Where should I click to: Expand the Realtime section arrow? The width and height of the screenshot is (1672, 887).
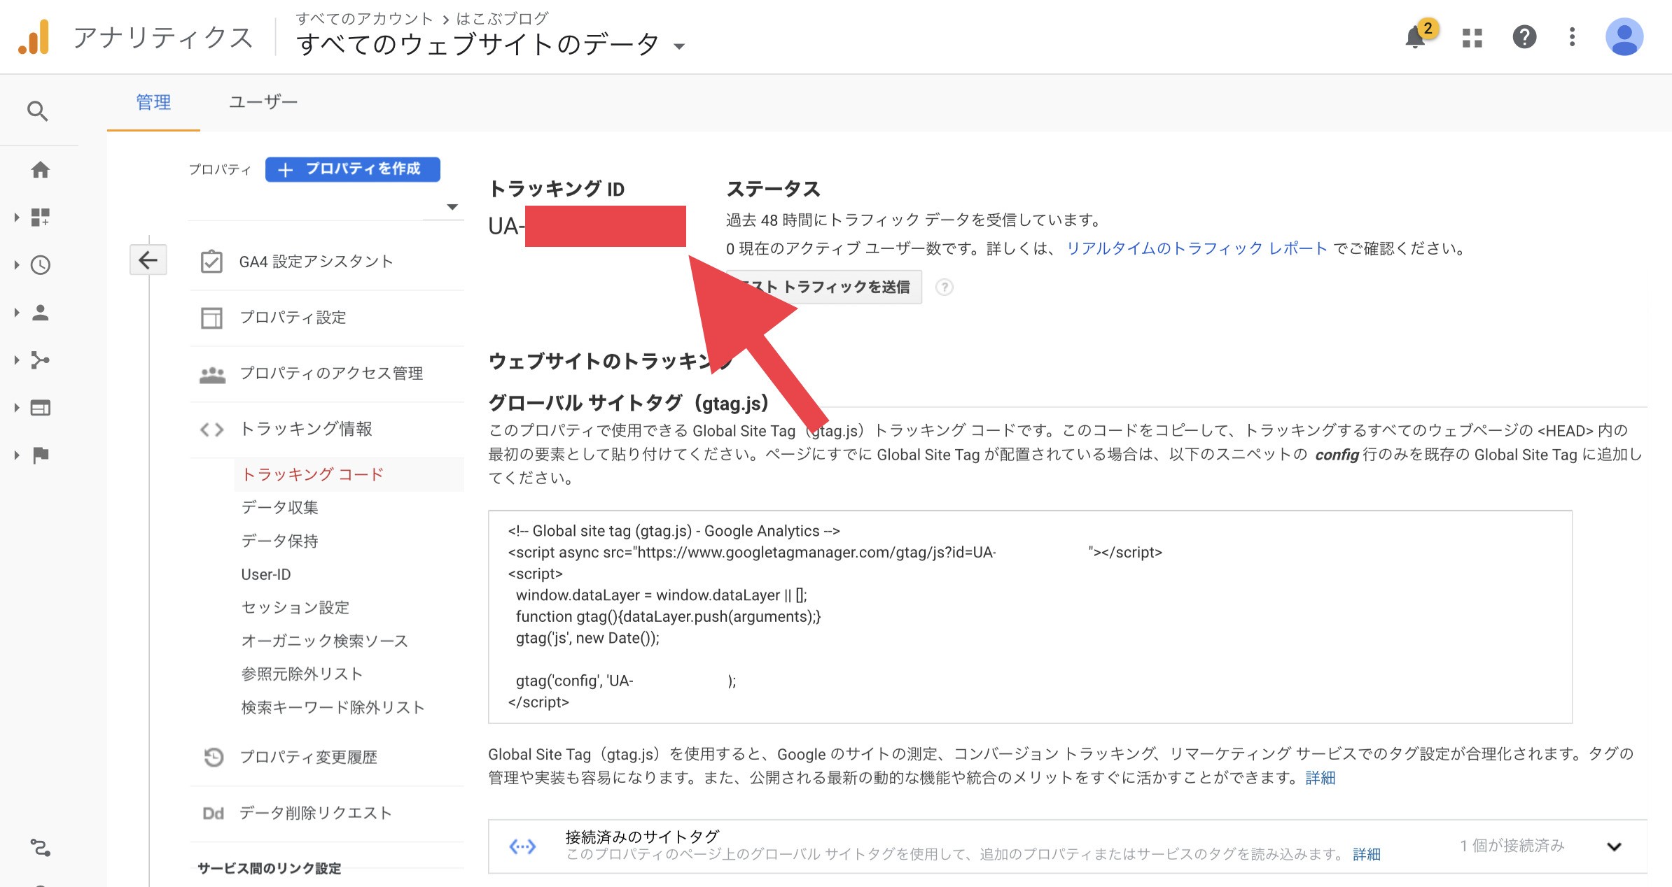click(17, 265)
